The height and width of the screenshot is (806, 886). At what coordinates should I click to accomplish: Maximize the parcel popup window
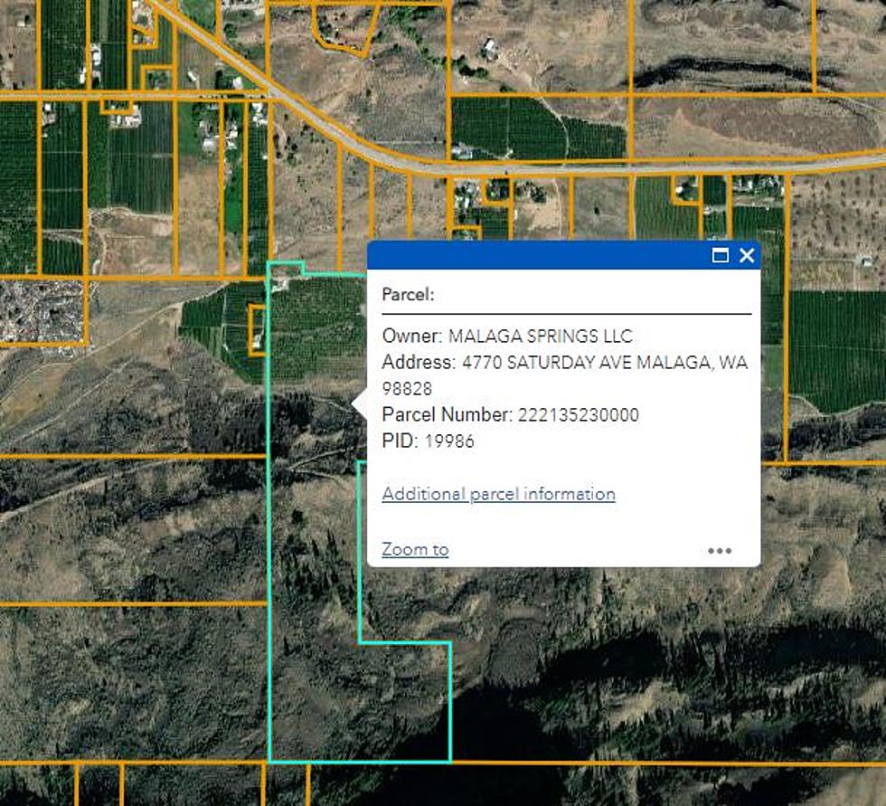720,255
